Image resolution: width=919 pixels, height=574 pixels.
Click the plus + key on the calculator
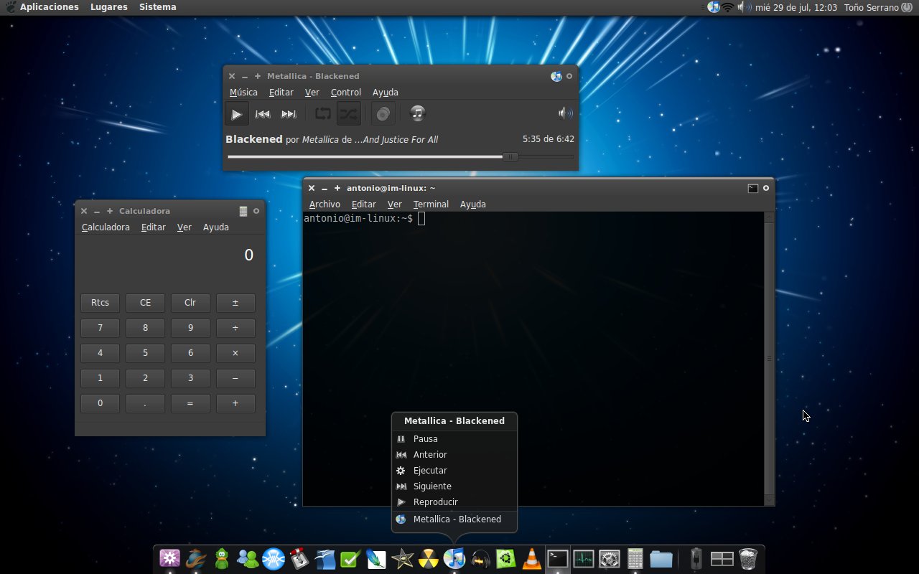pos(235,403)
